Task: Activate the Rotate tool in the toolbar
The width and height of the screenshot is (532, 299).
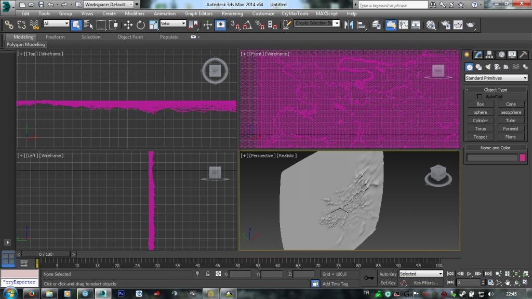Action: pos(141,25)
